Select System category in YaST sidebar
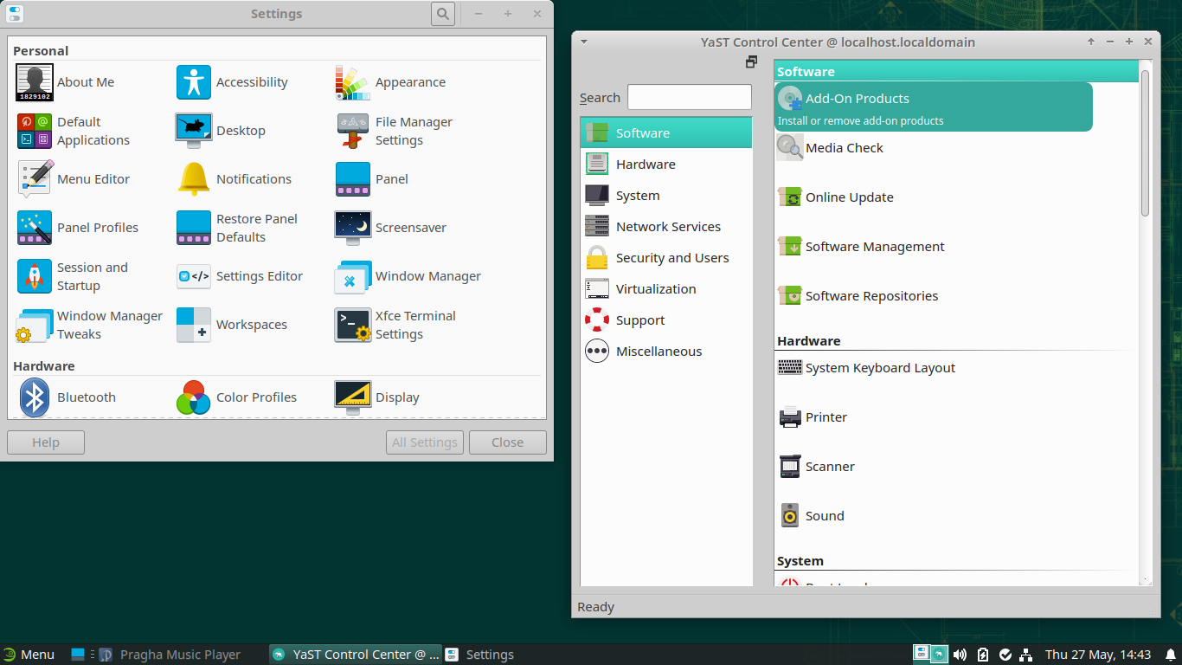The height and width of the screenshot is (665, 1182). coord(666,196)
